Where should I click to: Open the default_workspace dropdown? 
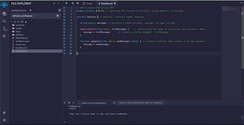36,16
